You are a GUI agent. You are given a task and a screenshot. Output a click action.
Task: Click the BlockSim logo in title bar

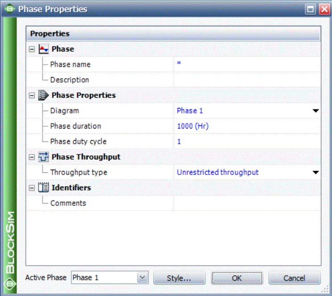coord(9,9)
